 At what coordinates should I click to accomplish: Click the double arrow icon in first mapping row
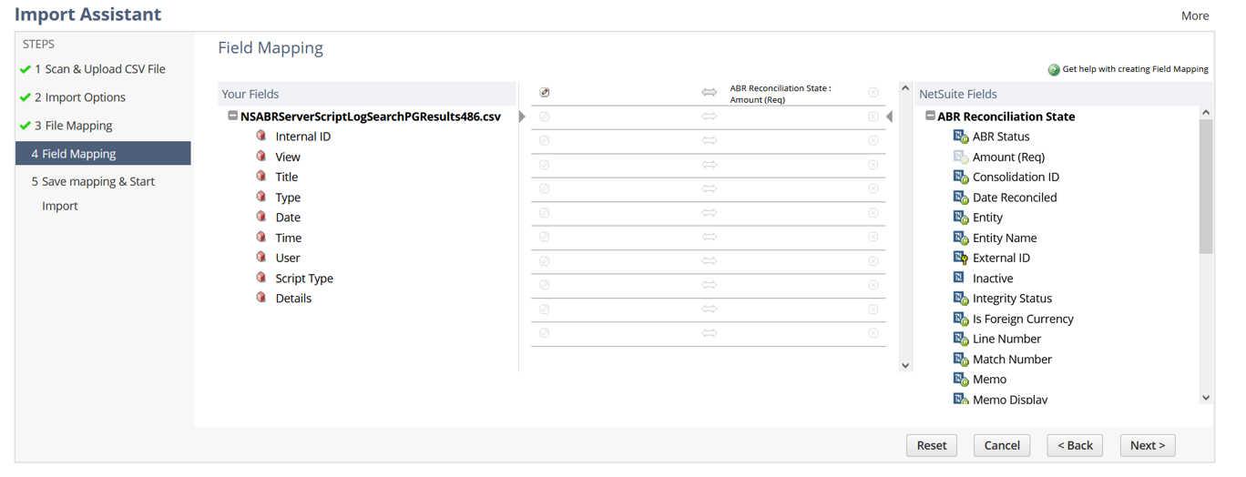[709, 93]
